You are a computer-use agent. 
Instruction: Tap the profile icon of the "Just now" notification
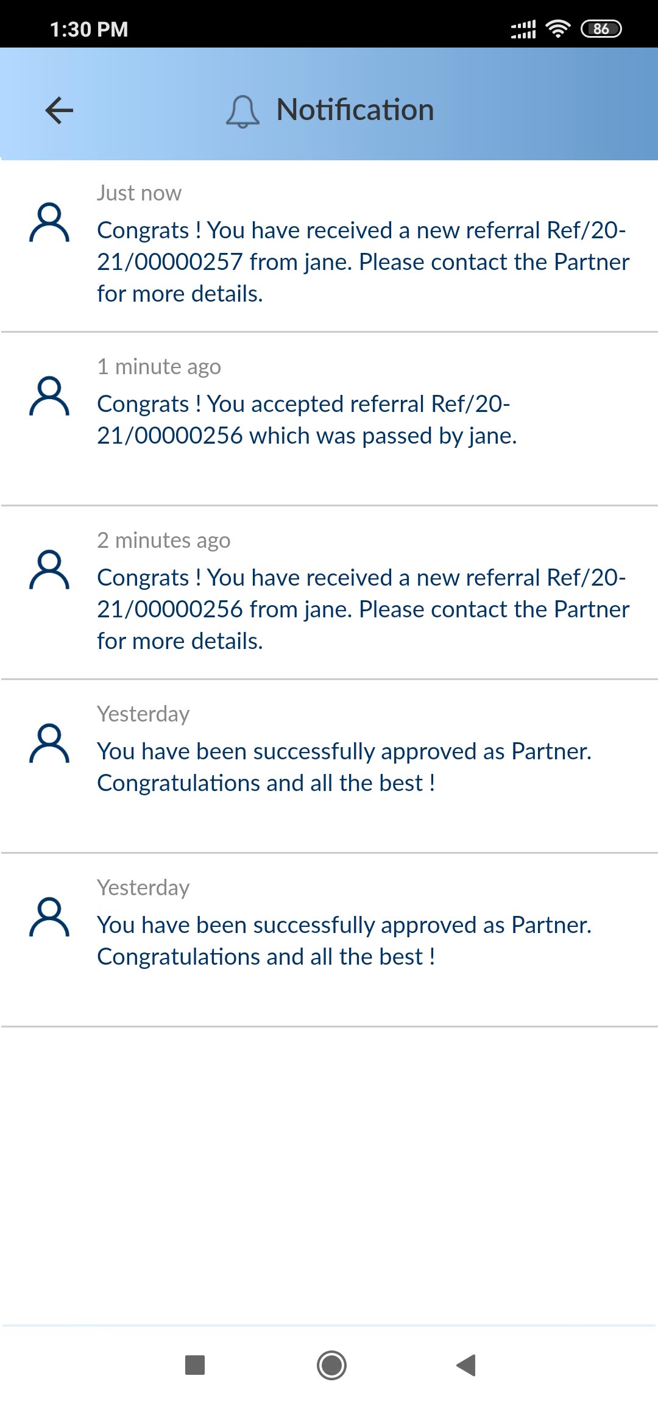point(49,223)
